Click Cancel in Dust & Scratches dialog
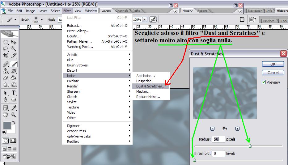The height and width of the screenshot is (165, 288). coord(273,73)
